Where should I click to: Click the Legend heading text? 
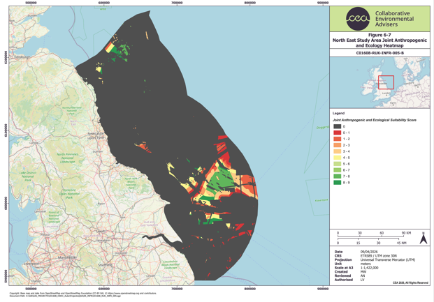(x=338, y=113)
